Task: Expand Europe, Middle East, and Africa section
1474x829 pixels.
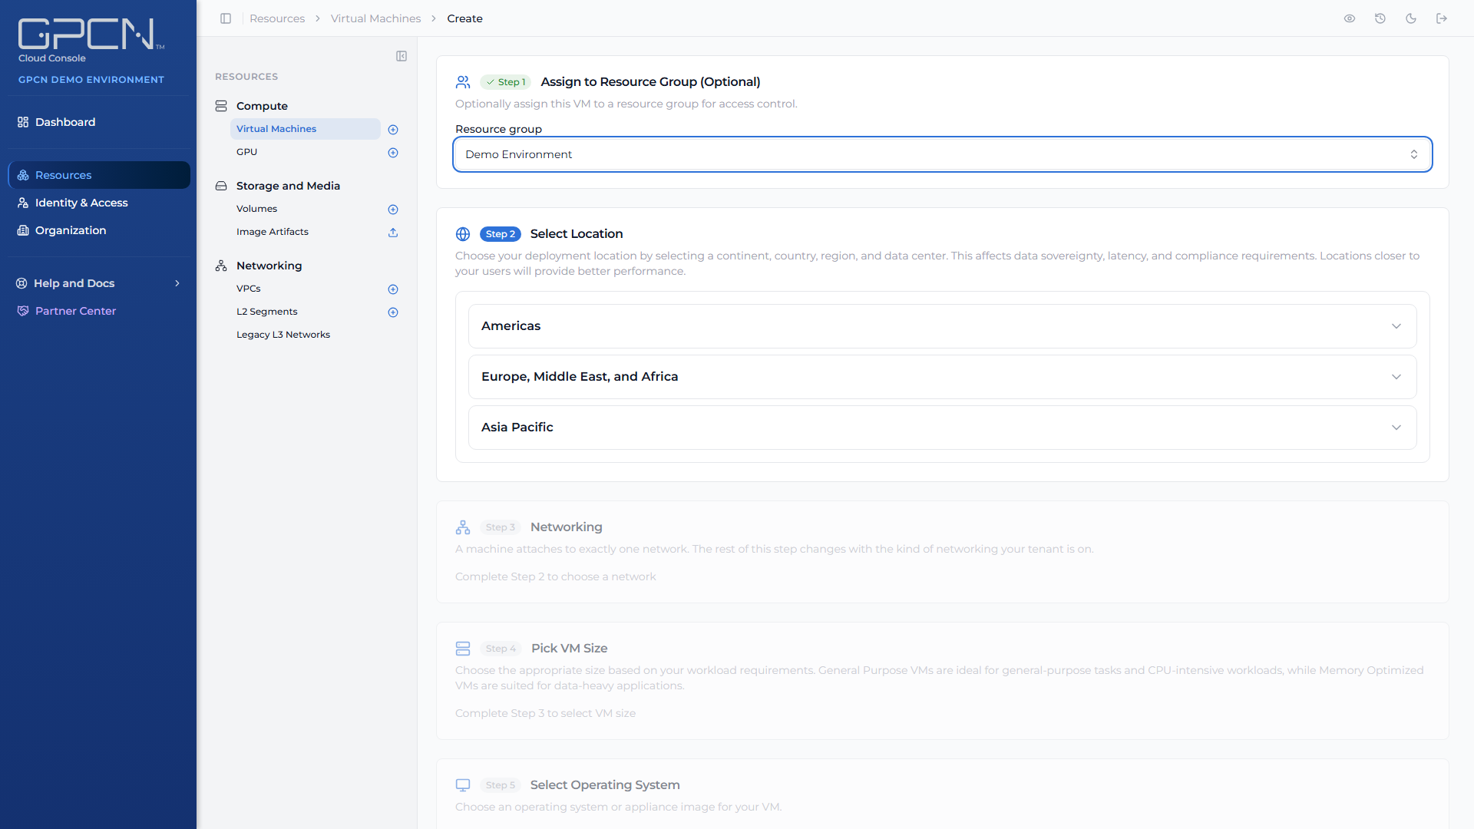Action: tap(942, 377)
